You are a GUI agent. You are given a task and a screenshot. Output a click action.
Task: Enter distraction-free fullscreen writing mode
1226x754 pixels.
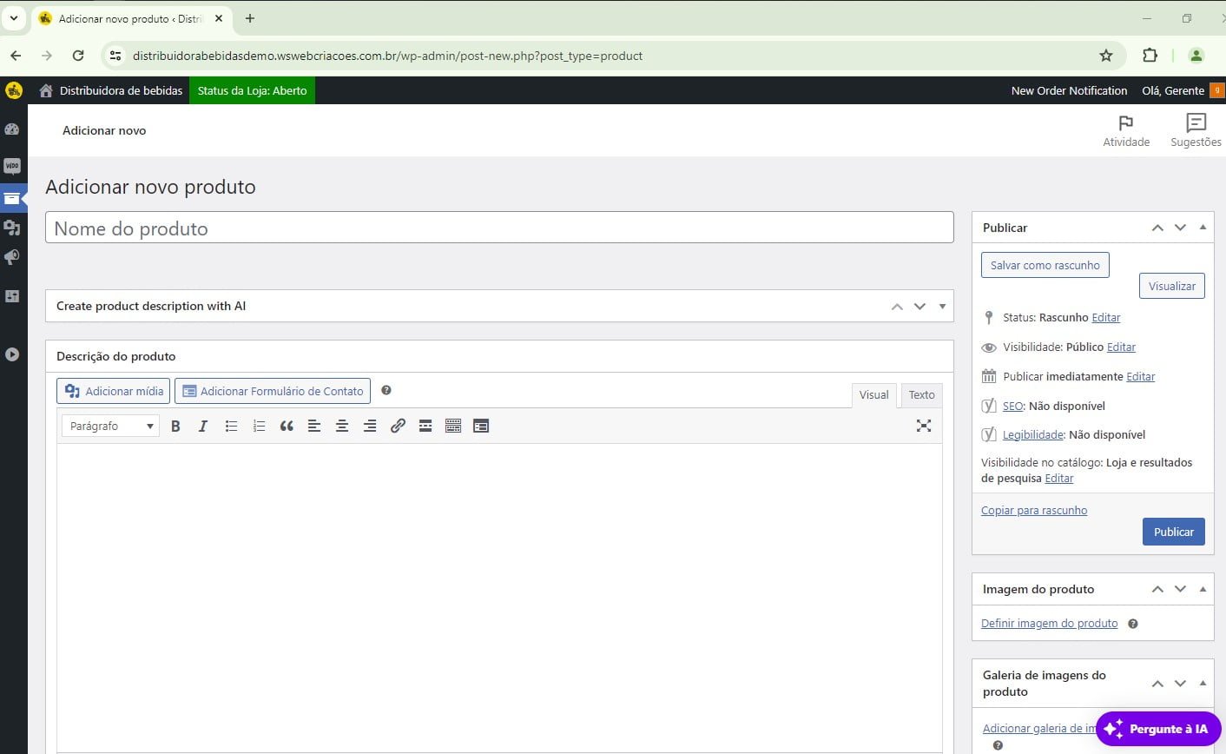(x=923, y=426)
